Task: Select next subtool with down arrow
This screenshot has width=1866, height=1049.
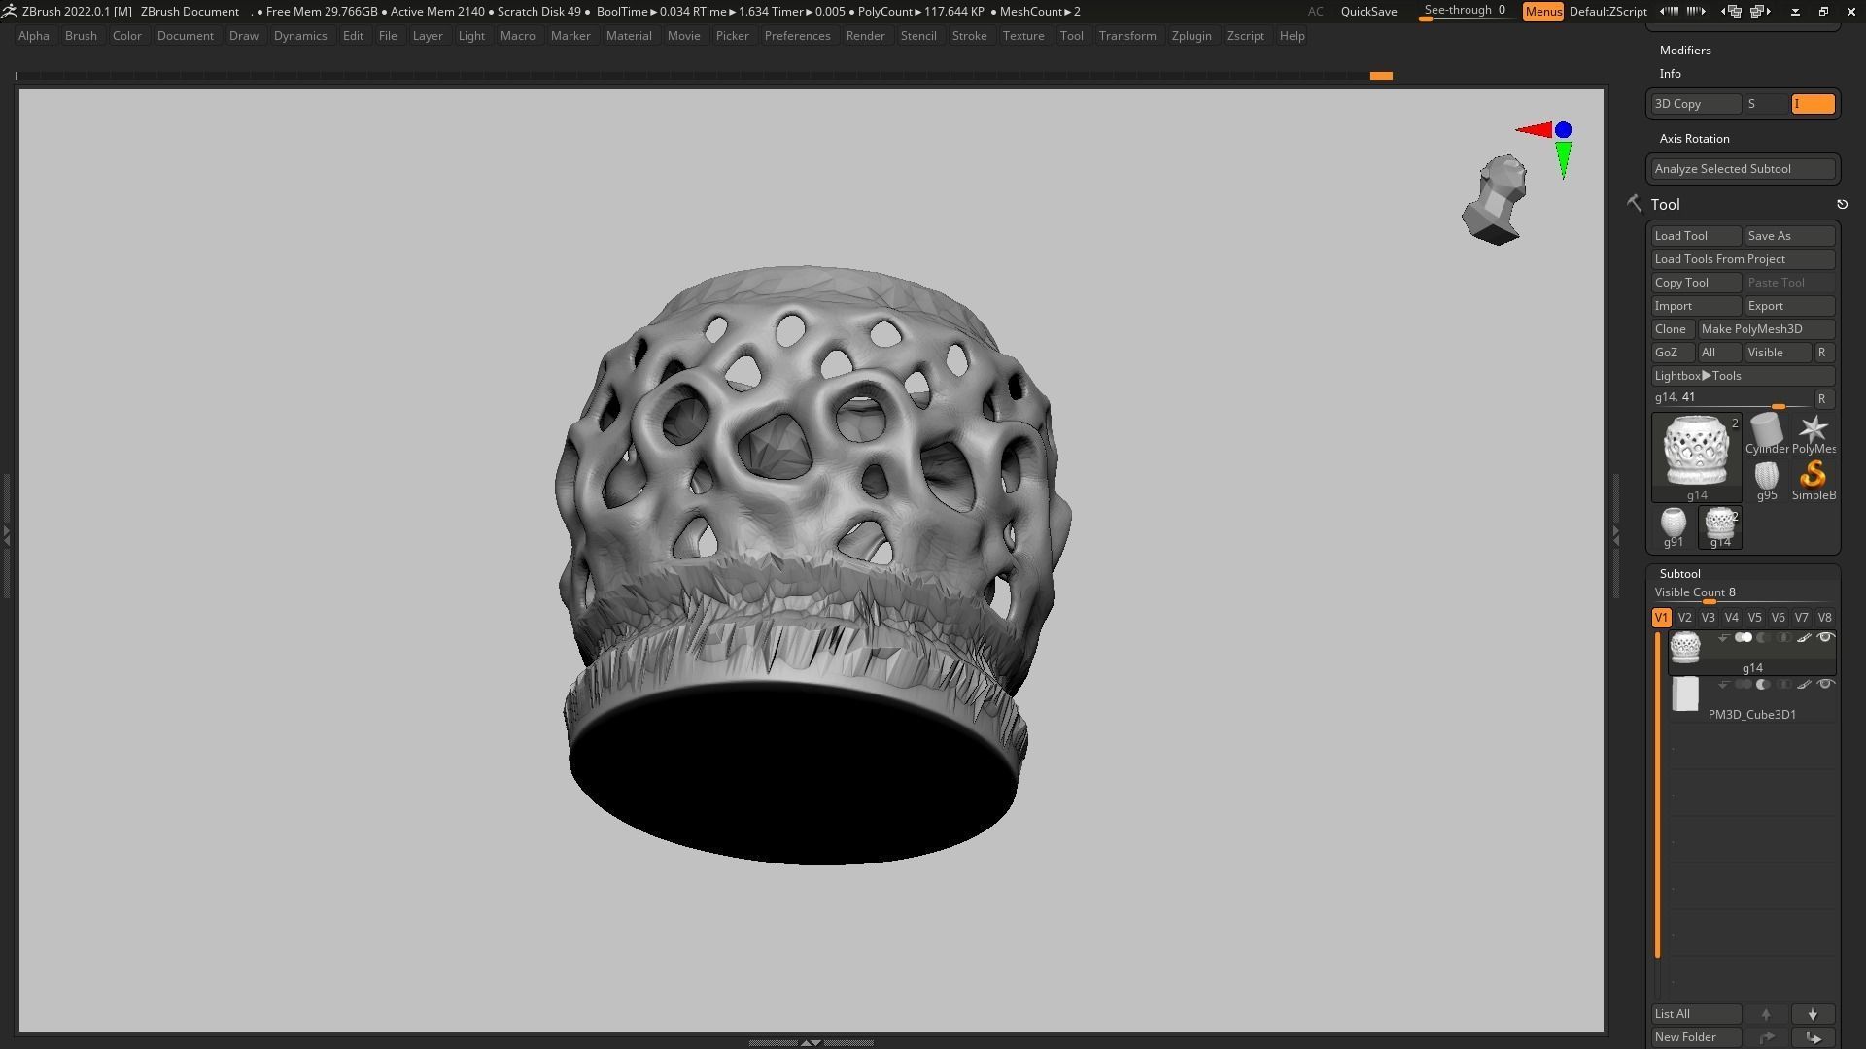Action: click(1813, 1014)
